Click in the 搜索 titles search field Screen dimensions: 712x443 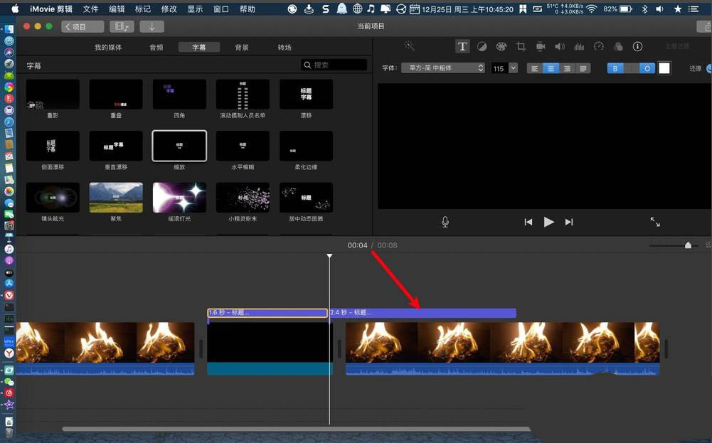pos(334,65)
